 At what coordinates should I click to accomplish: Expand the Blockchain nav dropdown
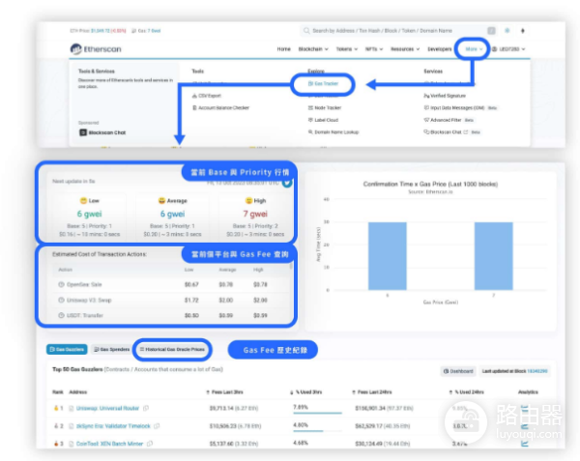[313, 49]
